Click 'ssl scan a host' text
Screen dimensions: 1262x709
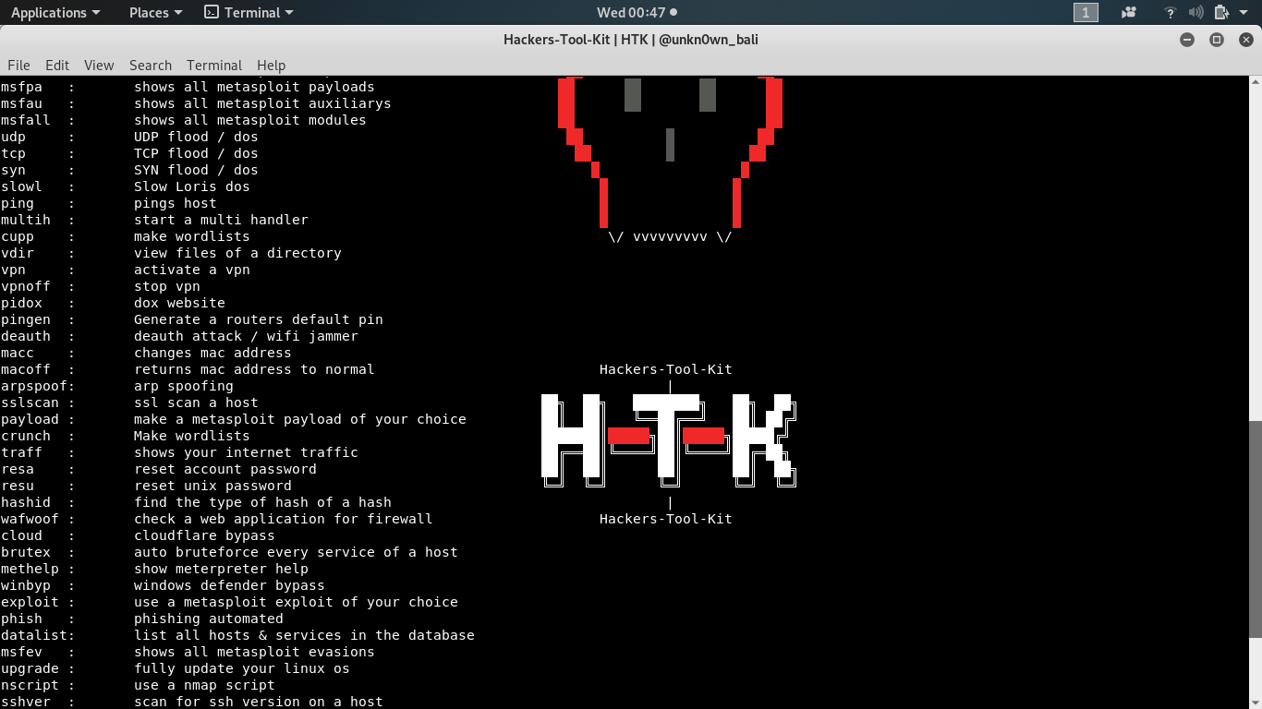196,403
